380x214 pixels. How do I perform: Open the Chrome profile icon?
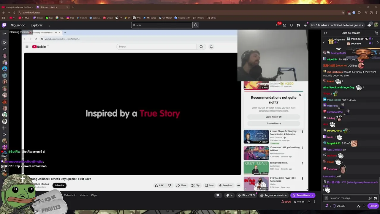(371, 12)
